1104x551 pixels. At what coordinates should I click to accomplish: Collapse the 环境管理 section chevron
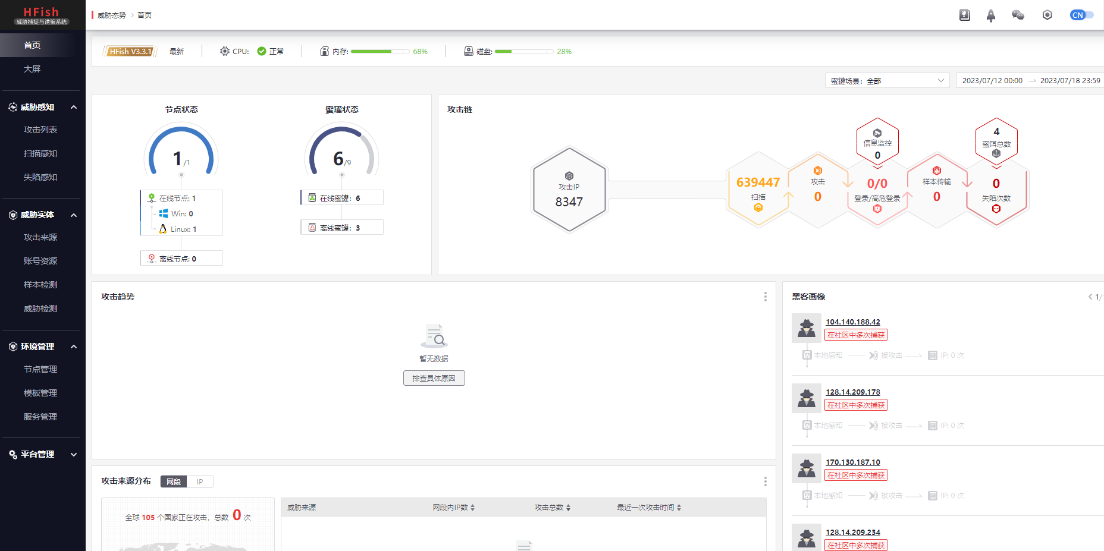tap(74, 347)
